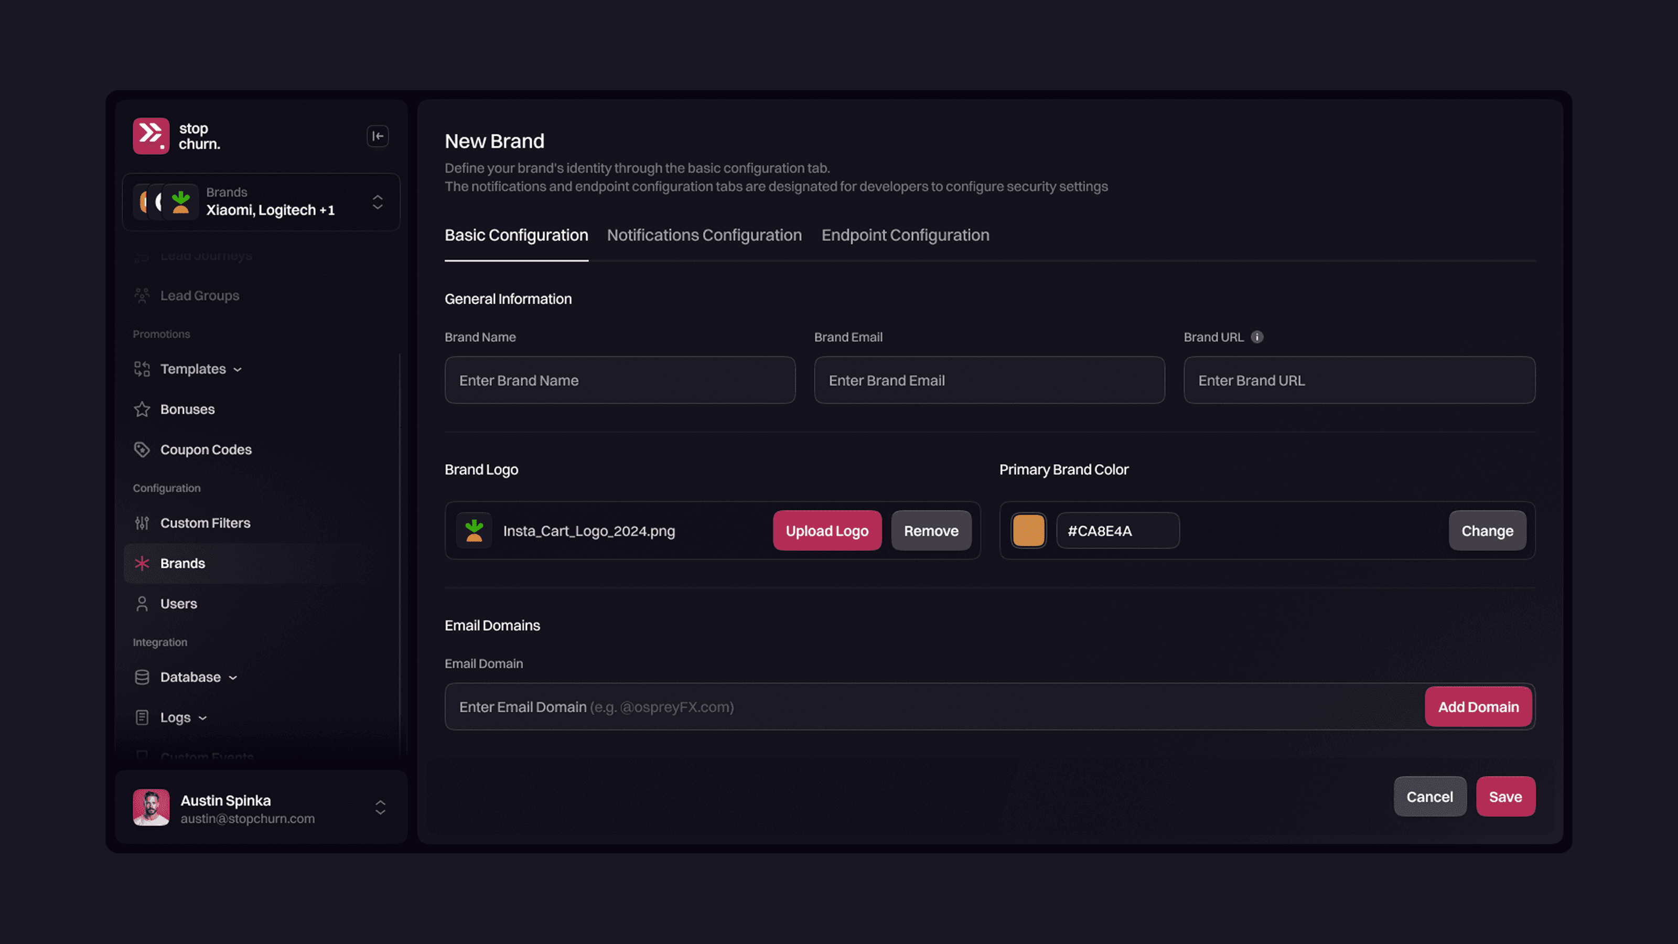The height and width of the screenshot is (944, 1678).
Task: Open Coupon Codes via the tag icon
Action: (142, 449)
